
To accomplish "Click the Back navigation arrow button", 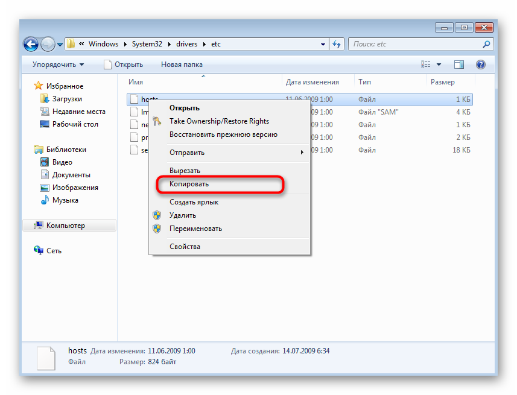I will 31,44.
